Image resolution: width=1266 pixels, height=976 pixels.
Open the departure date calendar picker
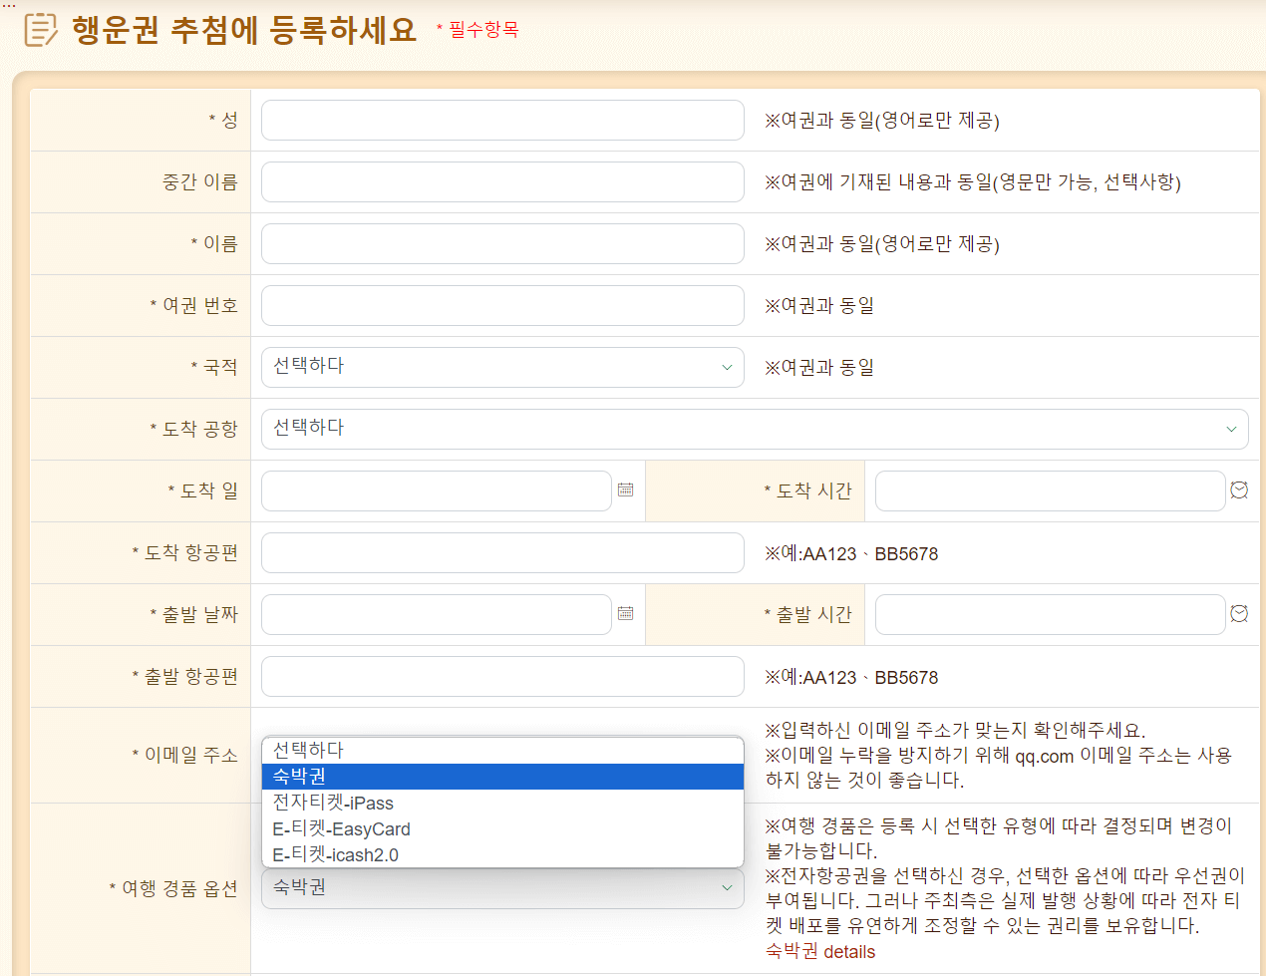(x=626, y=614)
